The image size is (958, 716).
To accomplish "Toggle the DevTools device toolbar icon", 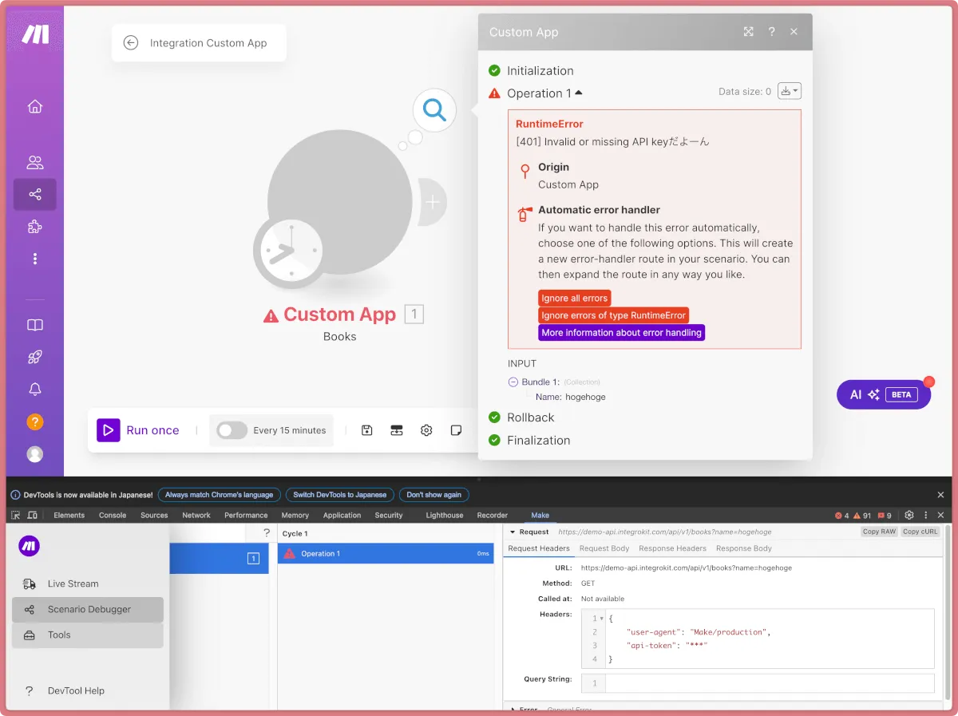I will point(32,516).
